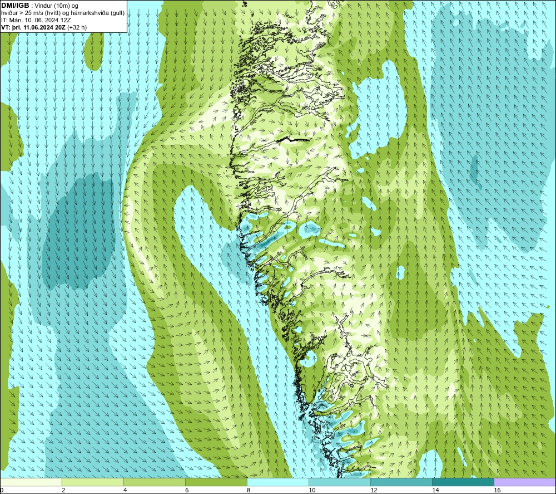Screen dimensions: 556x494
Task: Click the 0–2 m/s pale legend swatch
Action: click(x=31, y=482)
